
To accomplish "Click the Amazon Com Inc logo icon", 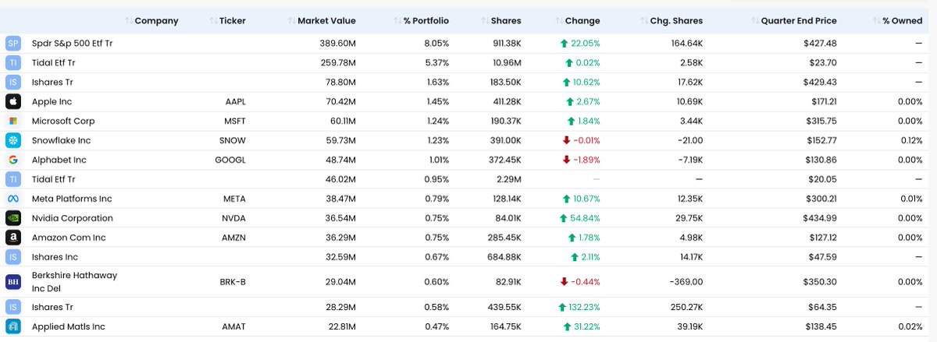I will pos(12,238).
